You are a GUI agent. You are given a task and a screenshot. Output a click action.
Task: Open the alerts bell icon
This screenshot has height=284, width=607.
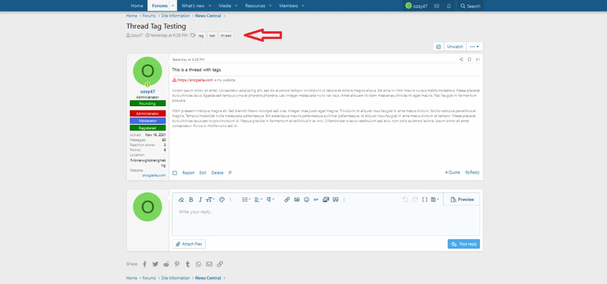(x=449, y=6)
